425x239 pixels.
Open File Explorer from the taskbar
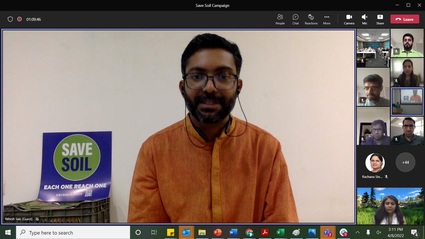(x=202, y=232)
